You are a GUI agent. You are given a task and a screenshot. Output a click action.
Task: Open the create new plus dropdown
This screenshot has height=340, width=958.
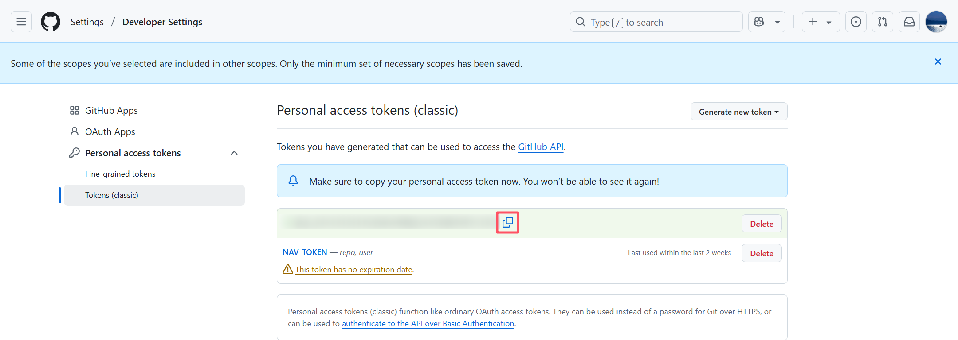pos(821,22)
